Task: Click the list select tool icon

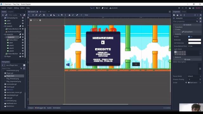Action: pos(44,15)
